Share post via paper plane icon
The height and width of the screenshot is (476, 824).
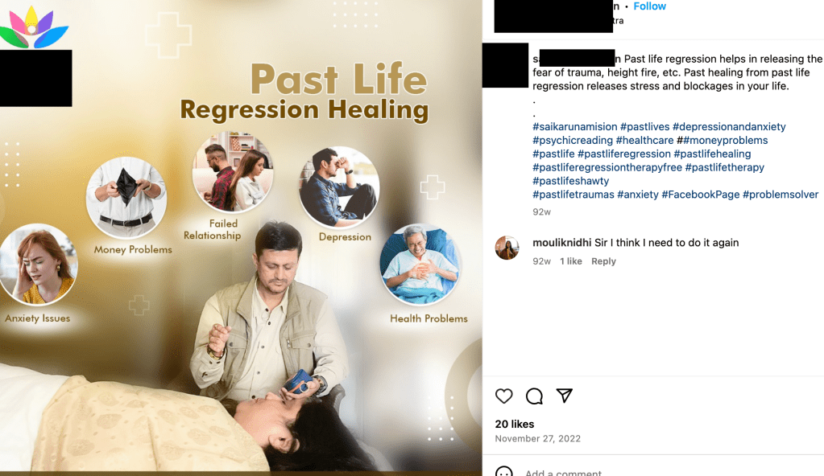pyautogui.click(x=565, y=395)
